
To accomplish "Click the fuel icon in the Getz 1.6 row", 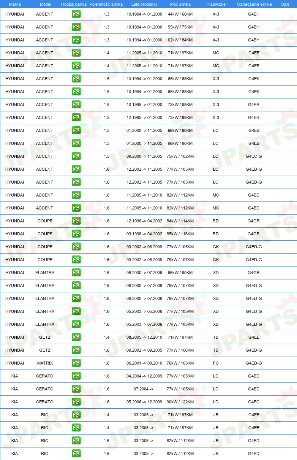I will pos(76,350).
